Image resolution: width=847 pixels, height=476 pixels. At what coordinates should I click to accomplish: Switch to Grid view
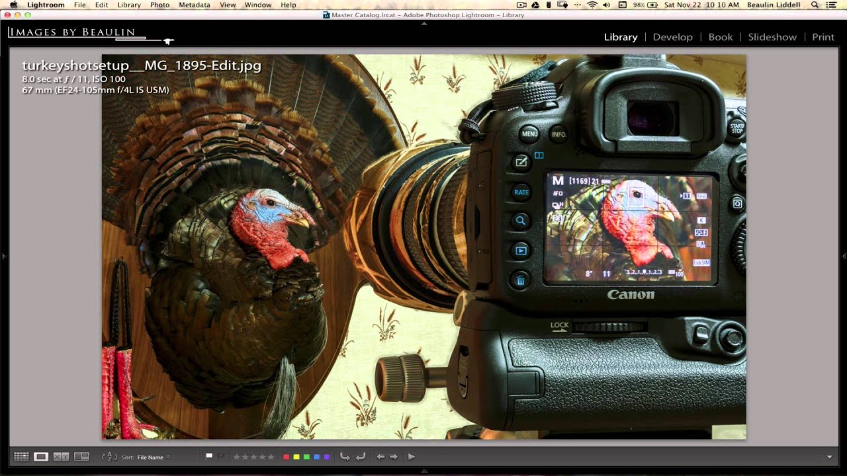click(x=21, y=456)
